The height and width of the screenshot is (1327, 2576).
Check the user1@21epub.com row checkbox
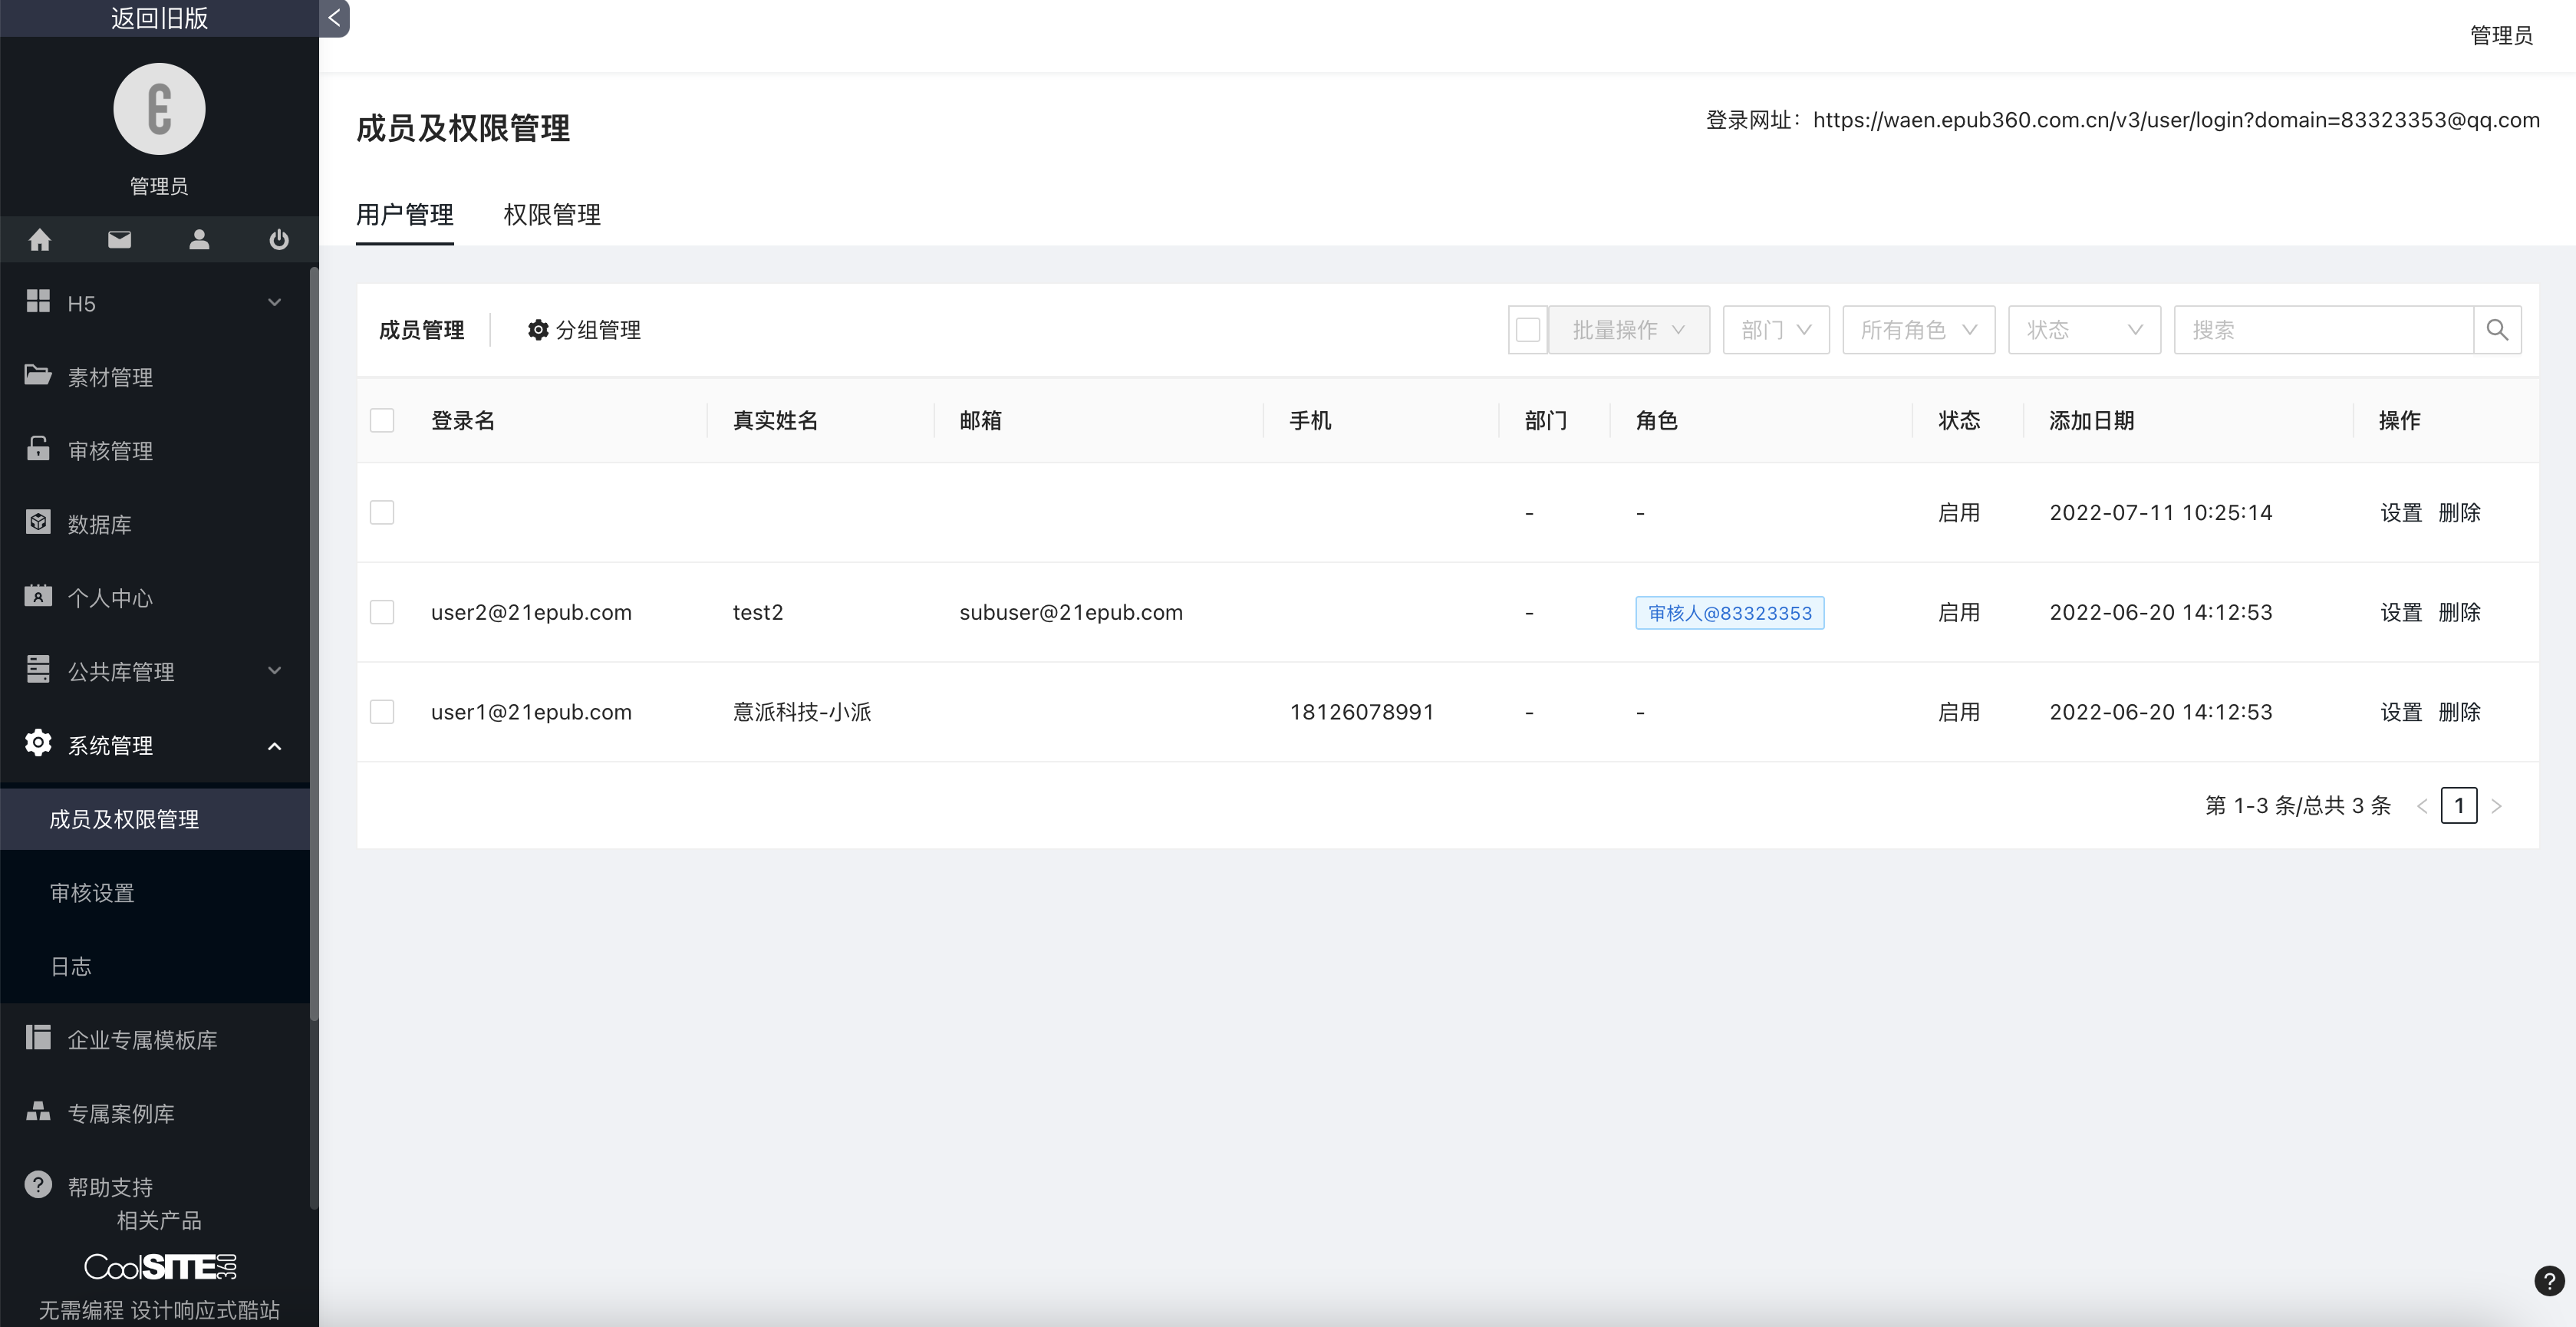pos(382,712)
